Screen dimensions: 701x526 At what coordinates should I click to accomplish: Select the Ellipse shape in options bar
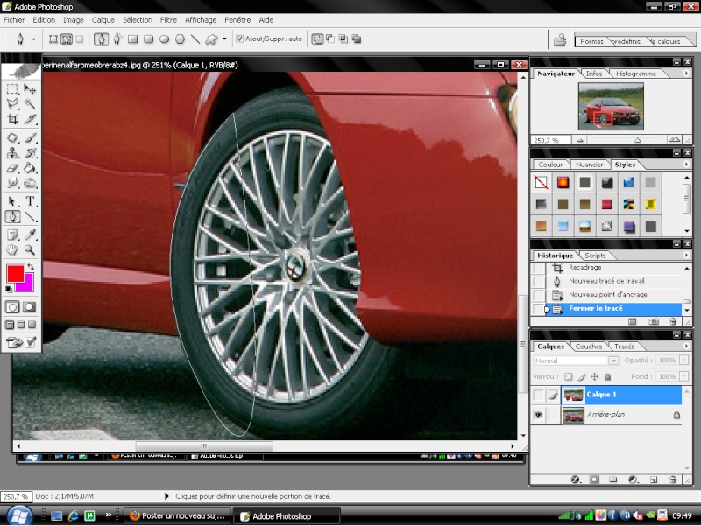tap(165, 39)
